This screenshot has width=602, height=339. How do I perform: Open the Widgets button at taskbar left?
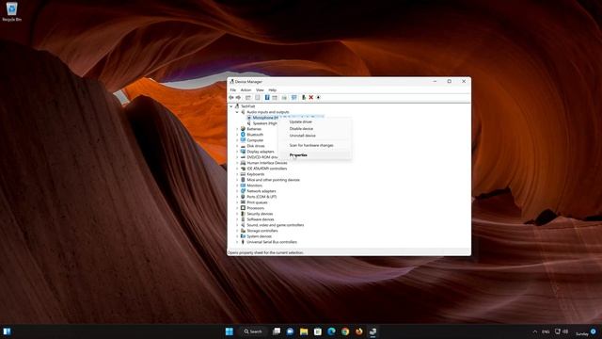[x=7, y=331]
